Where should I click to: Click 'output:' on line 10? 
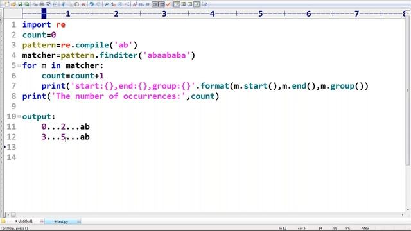39,117
